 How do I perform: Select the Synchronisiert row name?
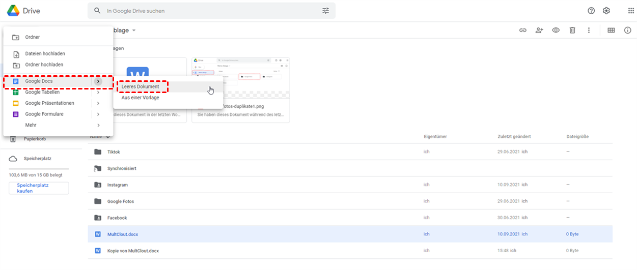pos(122,168)
